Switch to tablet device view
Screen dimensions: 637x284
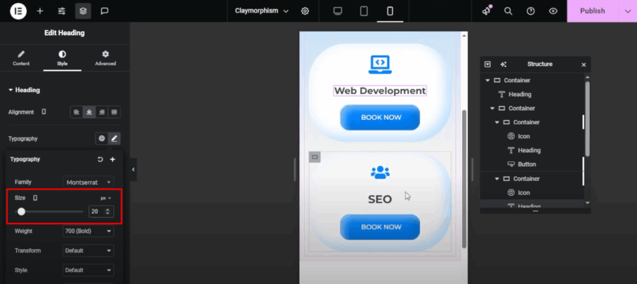(363, 11)
